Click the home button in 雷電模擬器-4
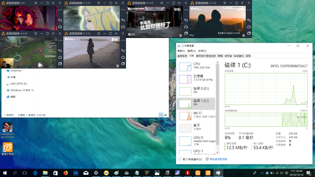This screenshot has height=177, width=315. [x=60, y=57]
